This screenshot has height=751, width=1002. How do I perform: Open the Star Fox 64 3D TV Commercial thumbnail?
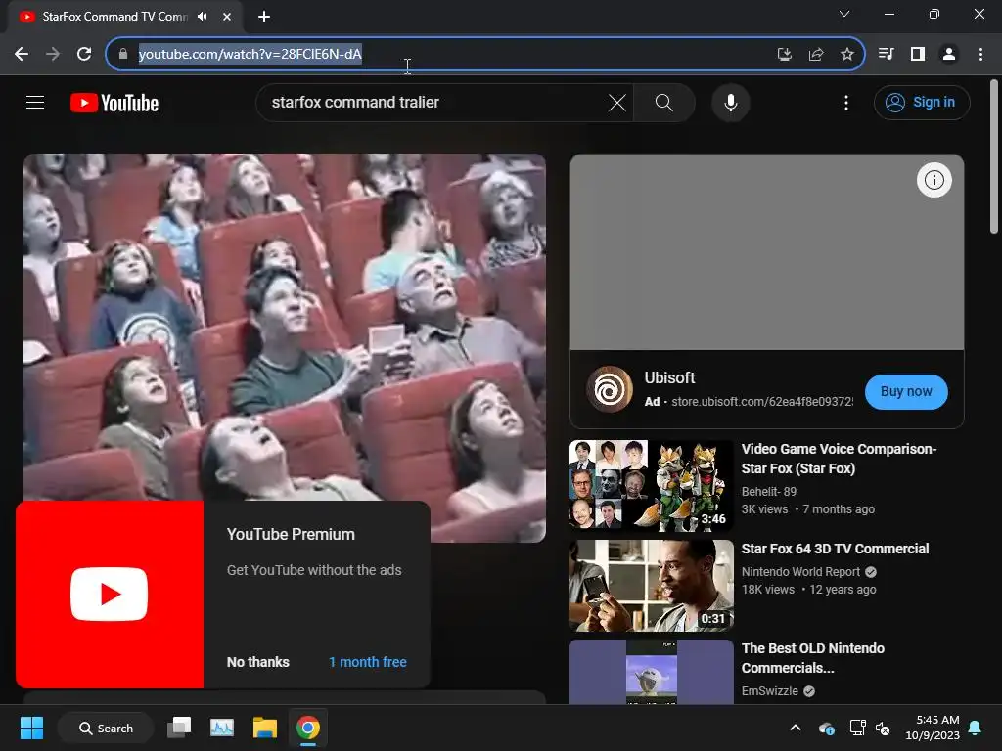click(x=651, y=585)
